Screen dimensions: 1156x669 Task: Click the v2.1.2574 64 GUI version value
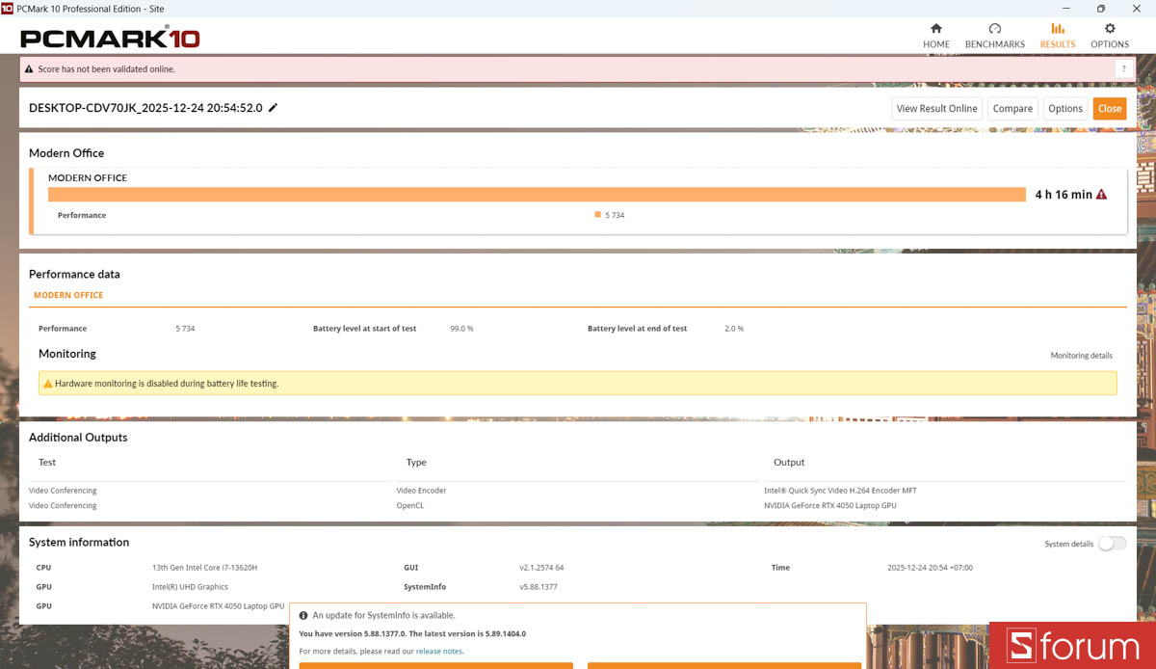point(541,568)
